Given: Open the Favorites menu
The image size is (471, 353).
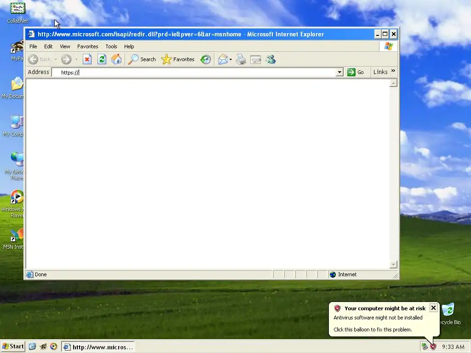Looking at the screenshot, I should coord(88,46).
